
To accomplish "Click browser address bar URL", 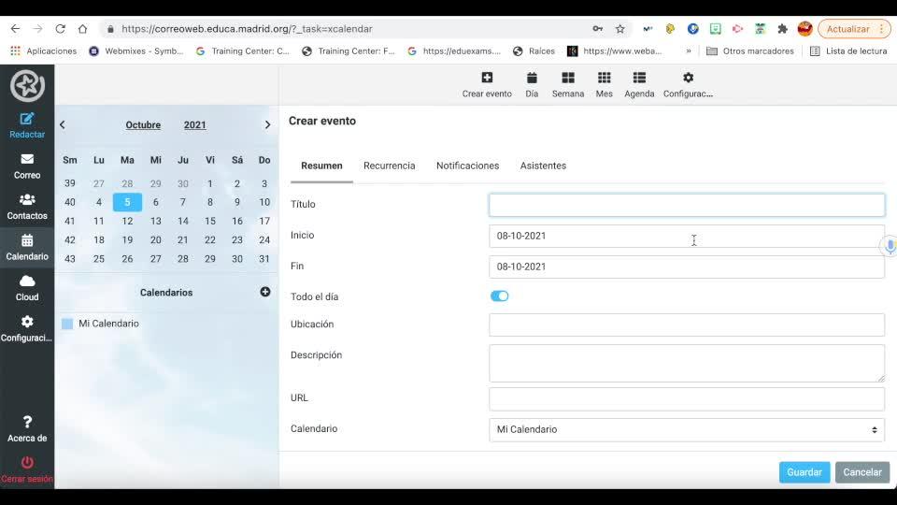I will pos(247,29).
